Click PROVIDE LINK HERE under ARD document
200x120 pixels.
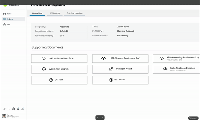[174, 60]
